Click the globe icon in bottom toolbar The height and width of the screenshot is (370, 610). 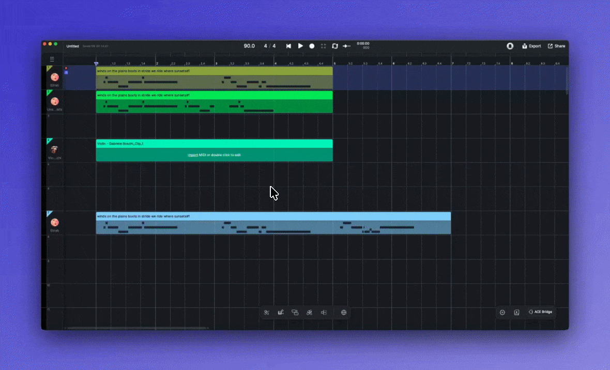344,312
